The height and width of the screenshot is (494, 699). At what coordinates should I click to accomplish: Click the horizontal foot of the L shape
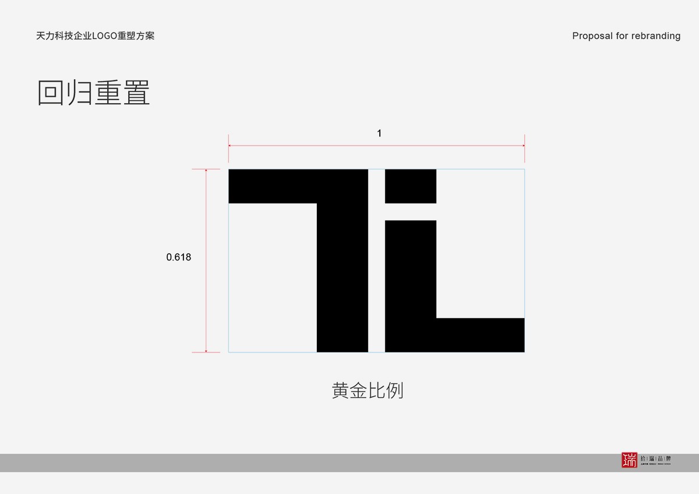click(x=480, y=335)
